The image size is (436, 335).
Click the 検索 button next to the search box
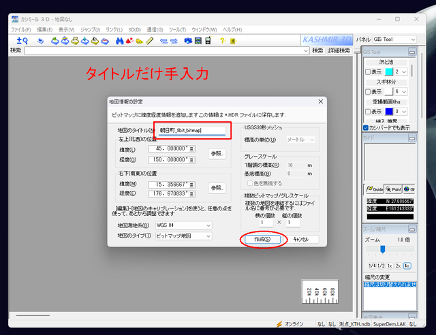[317, 51]
